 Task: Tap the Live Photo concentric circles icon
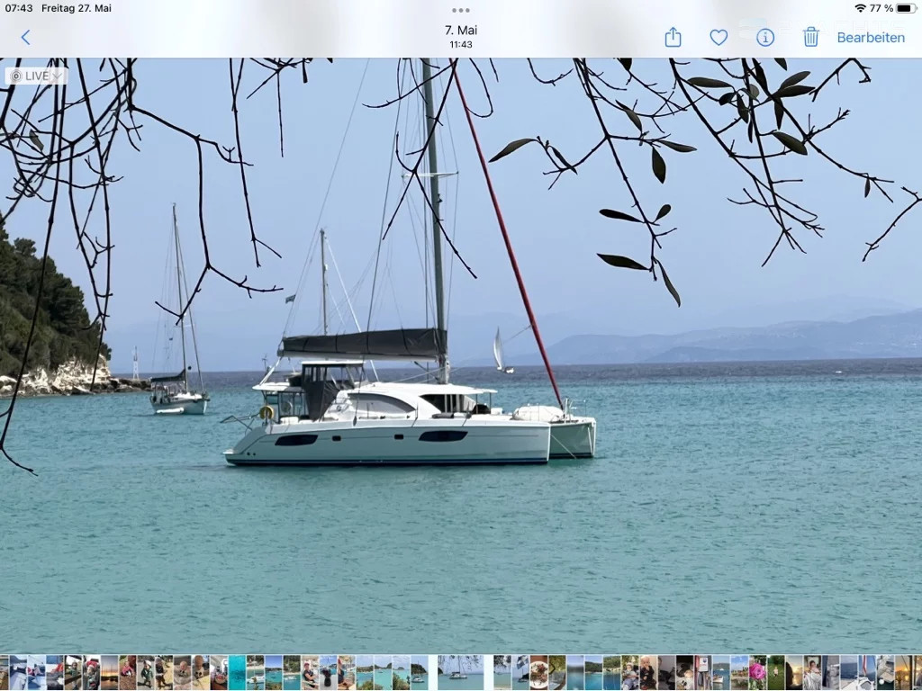click(16, 76)
